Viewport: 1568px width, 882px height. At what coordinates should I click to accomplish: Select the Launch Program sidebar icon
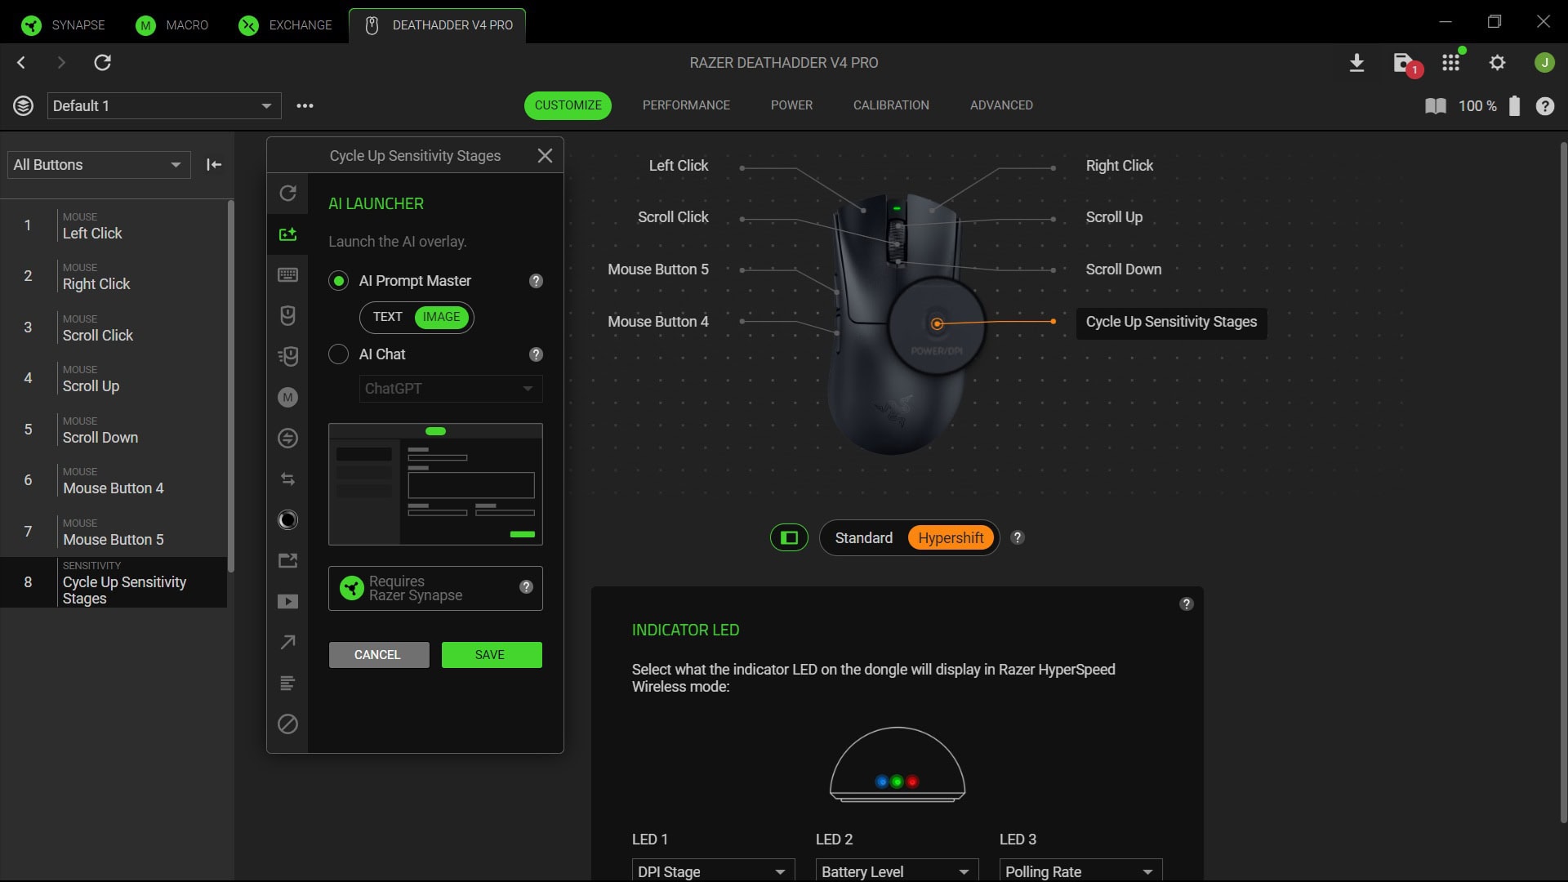[x=287, y=561]
